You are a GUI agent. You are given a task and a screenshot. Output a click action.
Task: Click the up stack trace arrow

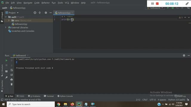tap(12, 60)
